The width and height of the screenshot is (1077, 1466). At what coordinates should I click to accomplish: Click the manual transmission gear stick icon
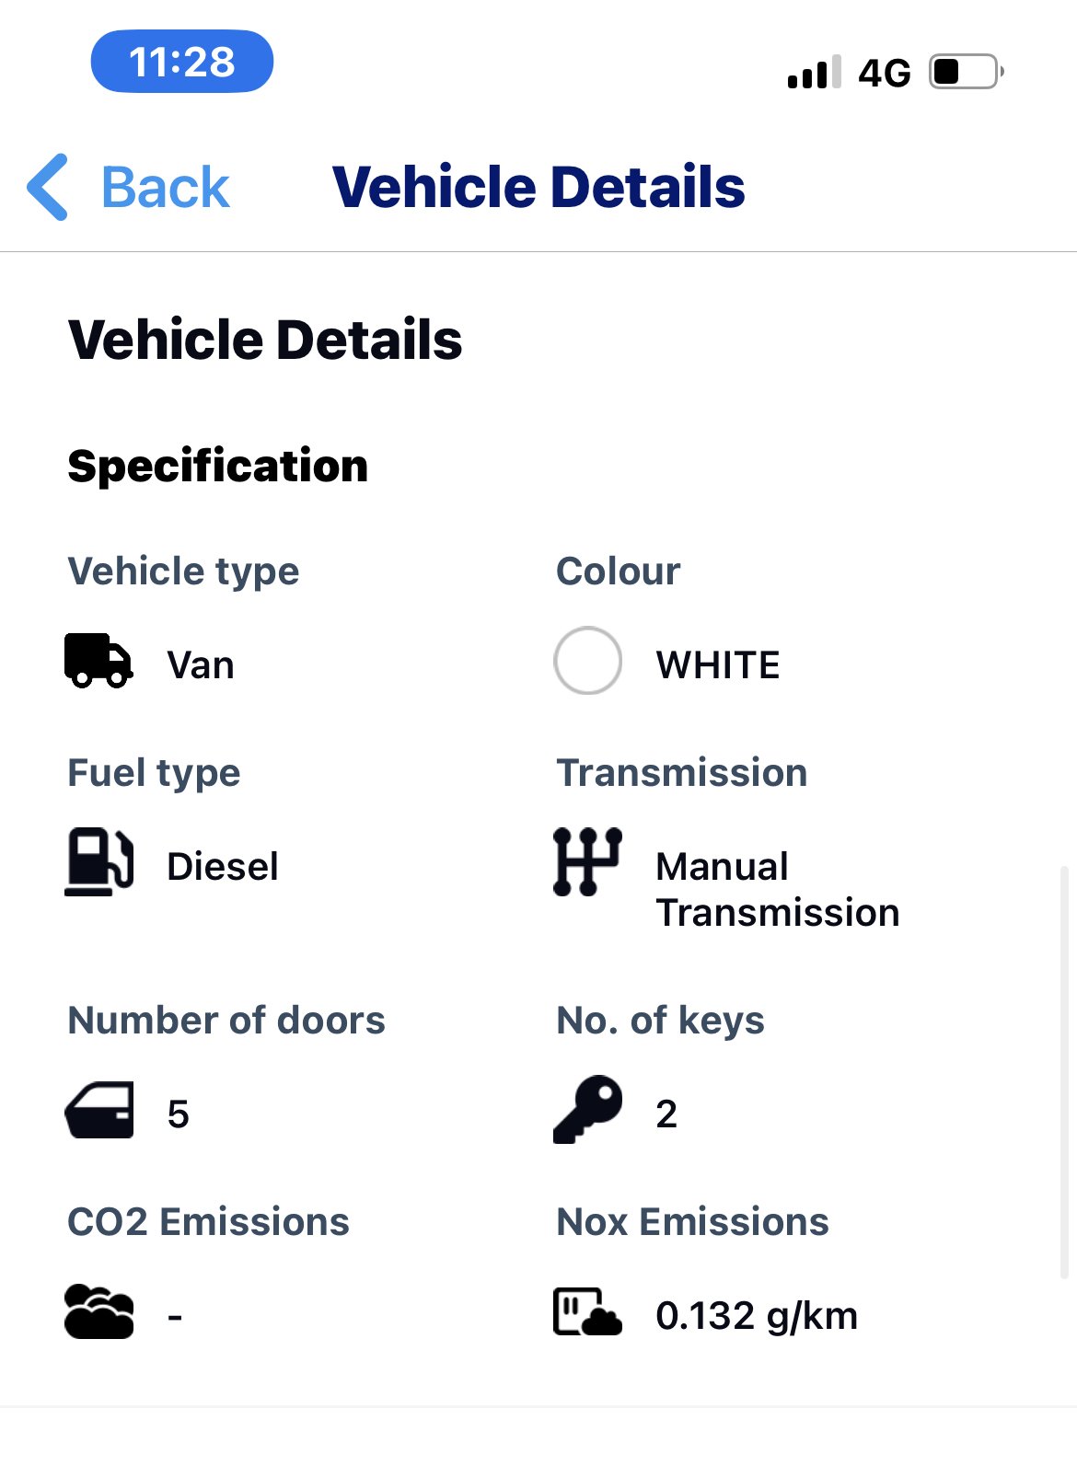(x=587, y=863)
